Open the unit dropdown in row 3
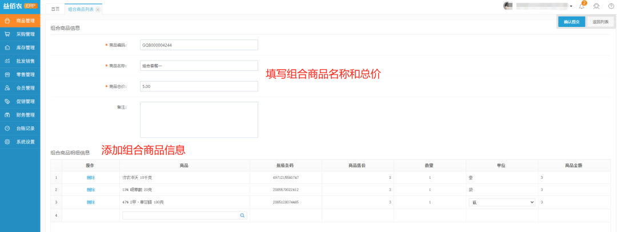Screen dimensions: 617x232 coord(502,202)
